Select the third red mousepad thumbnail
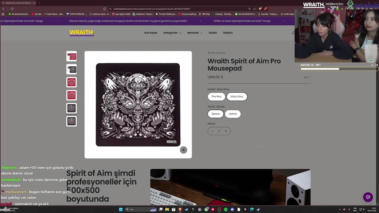 [71, 82]
